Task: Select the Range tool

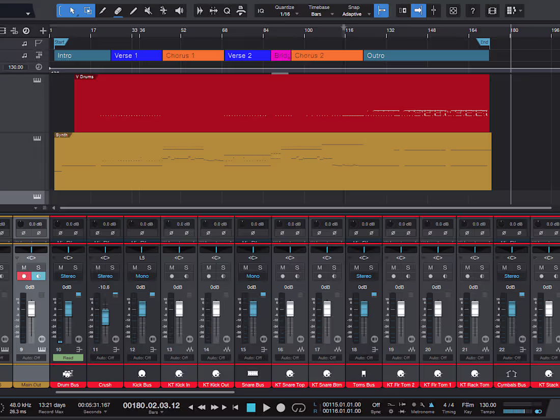Action: point(88,11)
